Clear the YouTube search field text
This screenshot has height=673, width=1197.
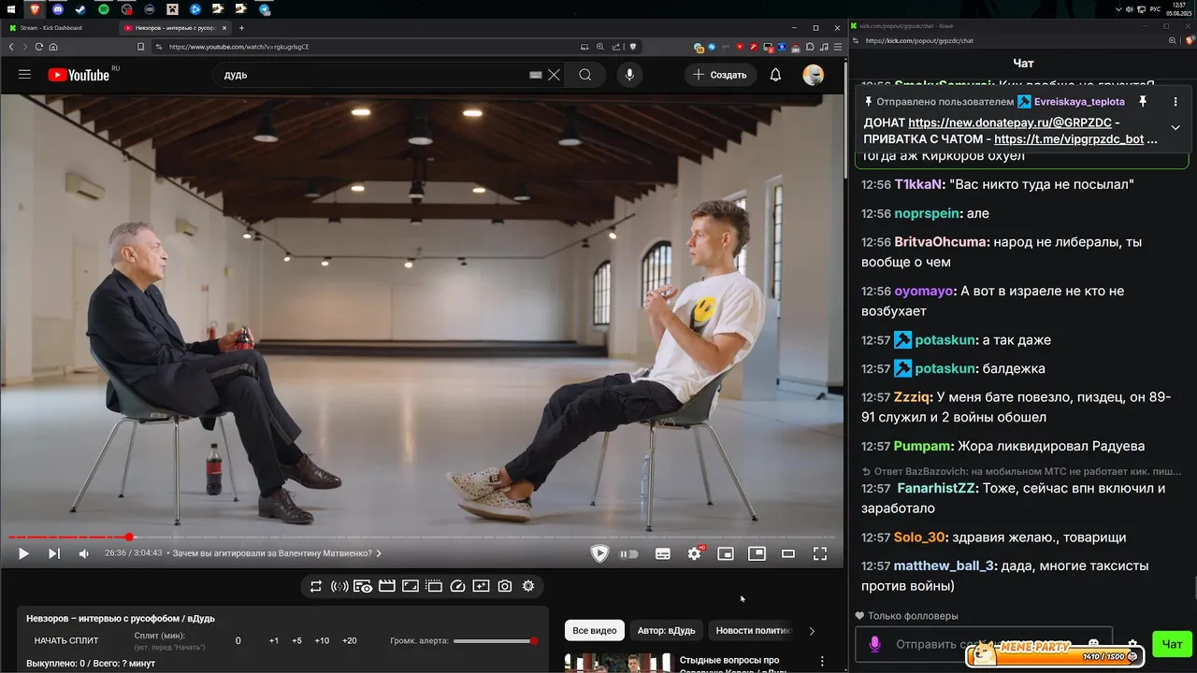tap(555, 75)
